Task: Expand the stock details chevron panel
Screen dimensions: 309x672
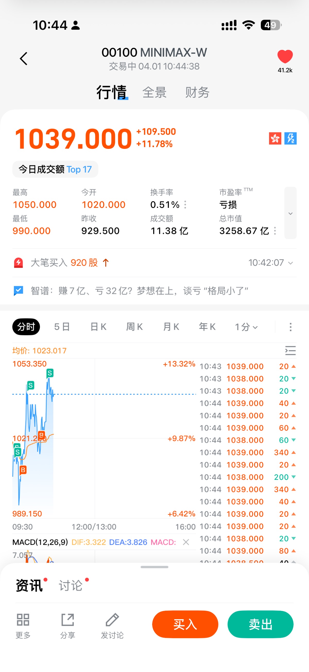Action: 290,213
